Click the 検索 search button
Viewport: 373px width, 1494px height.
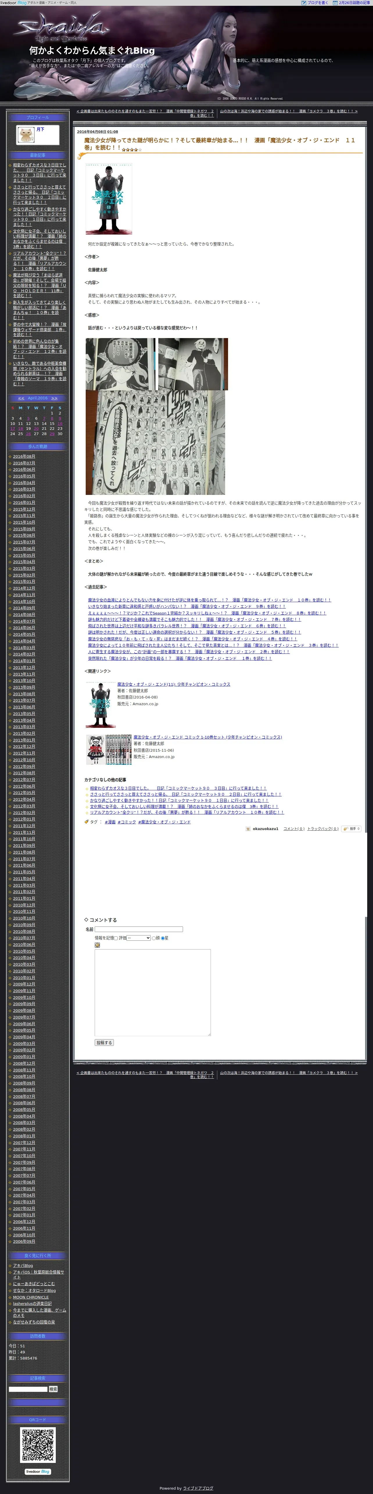pos(53,1389)
